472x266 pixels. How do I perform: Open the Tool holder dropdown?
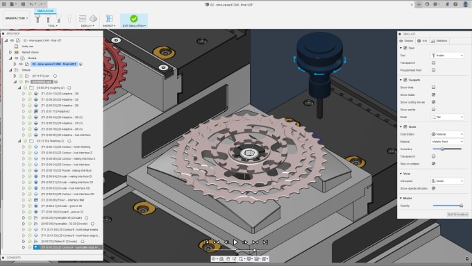click(447, 56)
